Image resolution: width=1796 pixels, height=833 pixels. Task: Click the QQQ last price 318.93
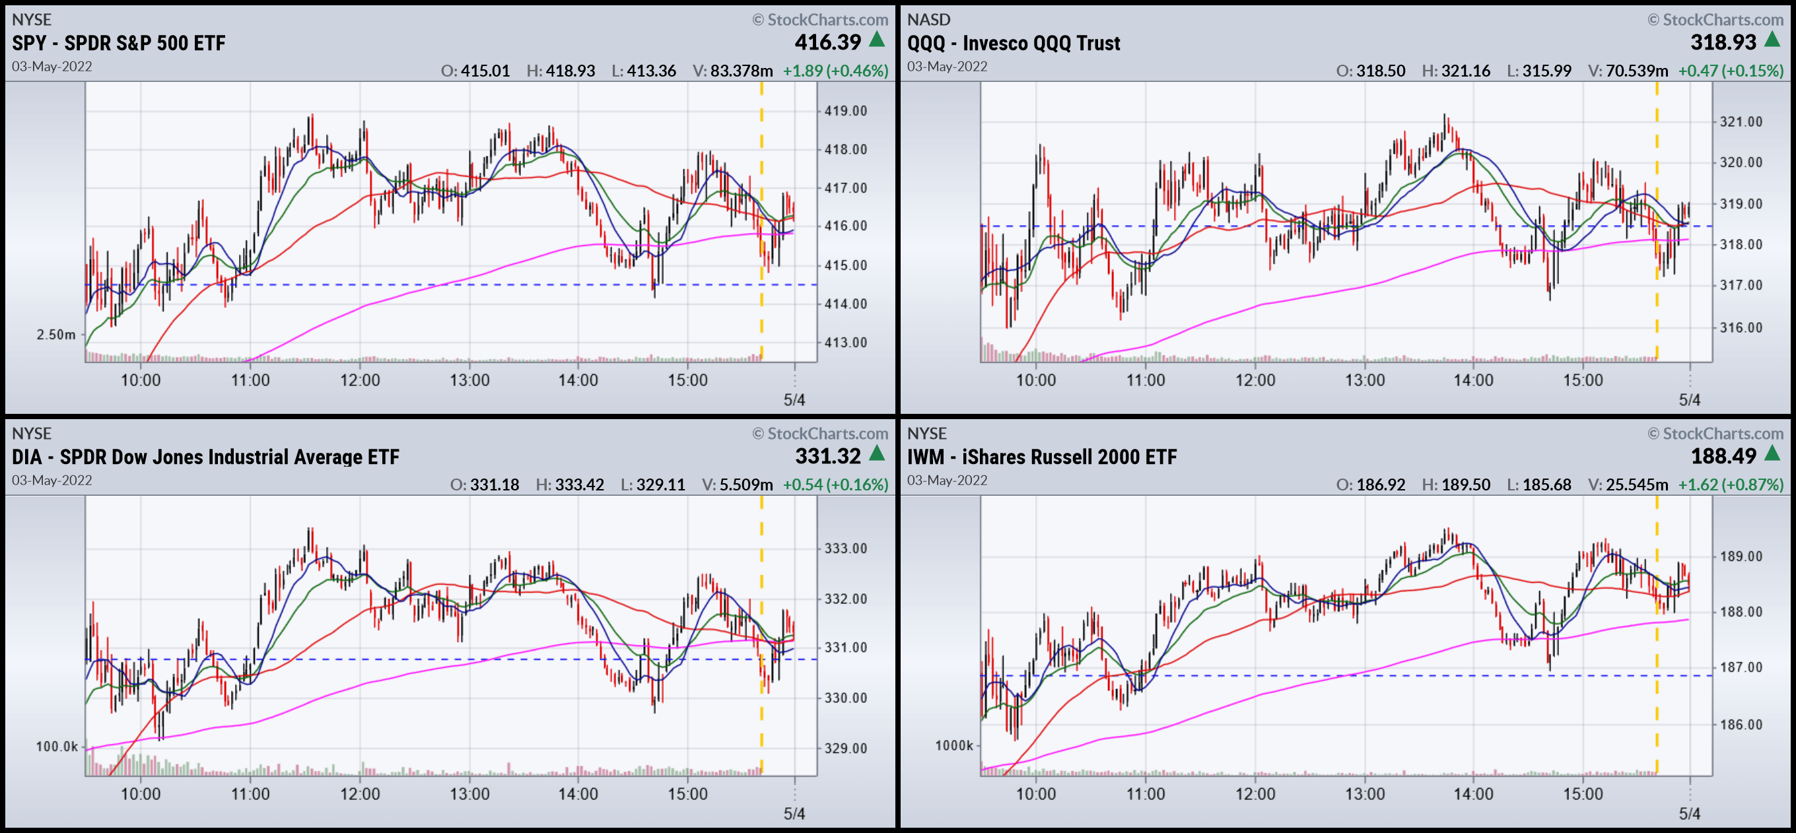coord(1723,42)
